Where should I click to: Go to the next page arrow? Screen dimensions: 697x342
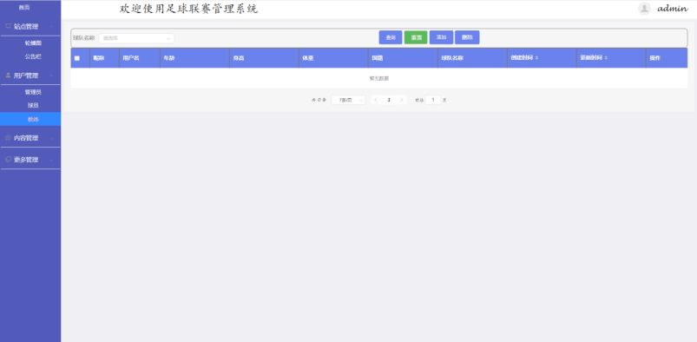tap(402, 100)
